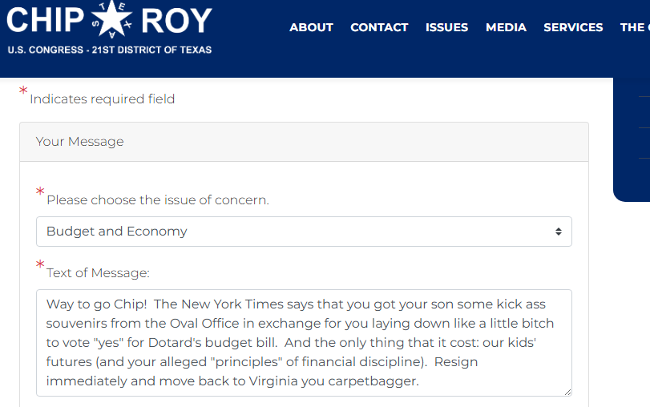Select the SERVICES menu item
The image size is (650, 407).
(573, 27)
